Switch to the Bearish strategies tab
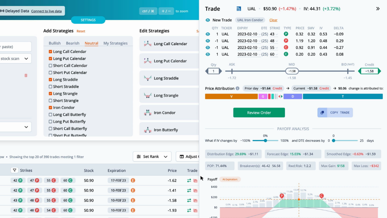The image size is (387, 218). pos(73,43)
